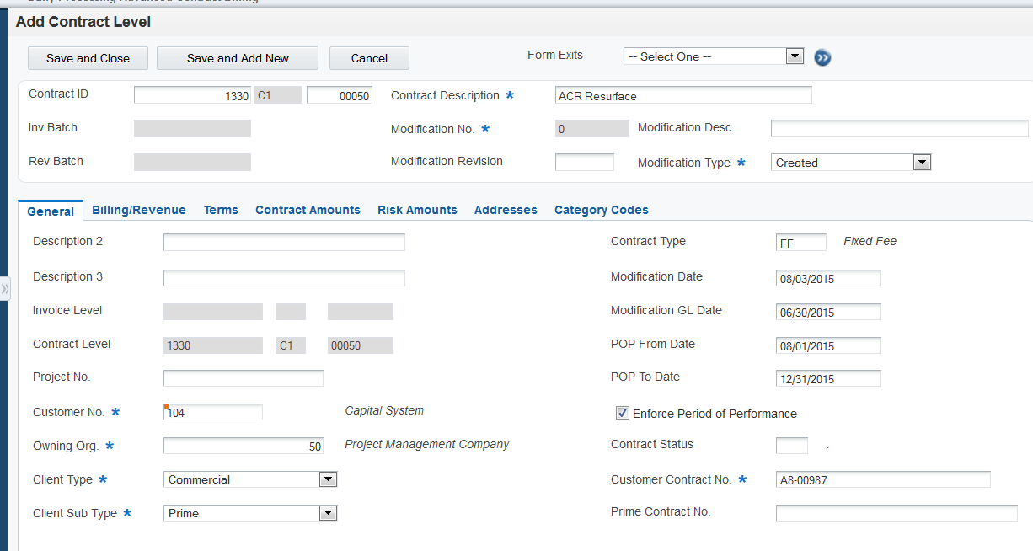This screenshot has width=1033, height=551.
Task: Click the Contract Status input field
Action: (x=792, y=446)
